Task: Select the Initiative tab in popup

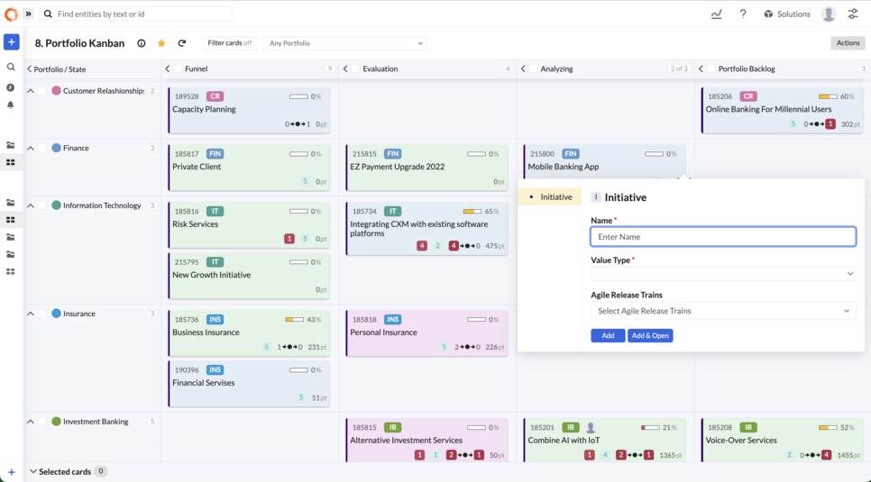Action: (550, 197)
